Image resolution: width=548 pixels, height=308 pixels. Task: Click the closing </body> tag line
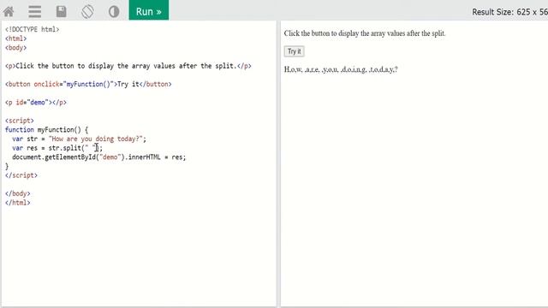point(17,193)
